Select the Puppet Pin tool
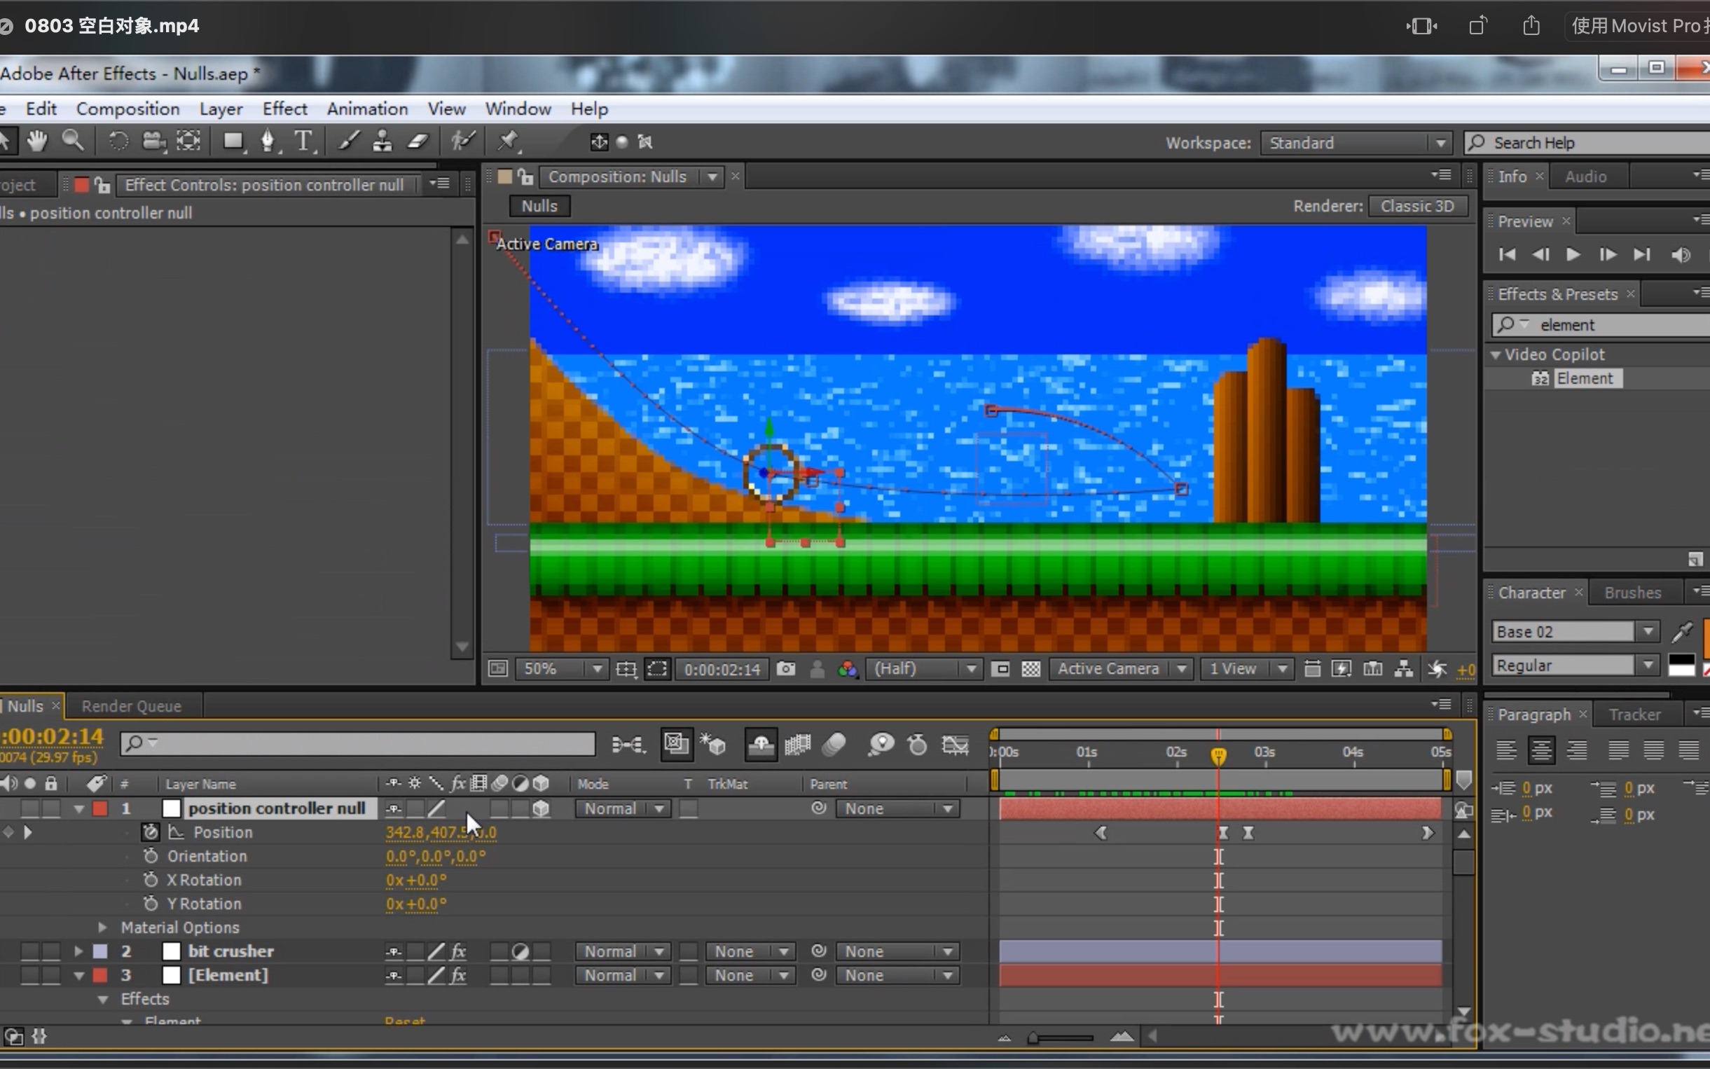This screenshot has width=1710, height=1069. 508,142
